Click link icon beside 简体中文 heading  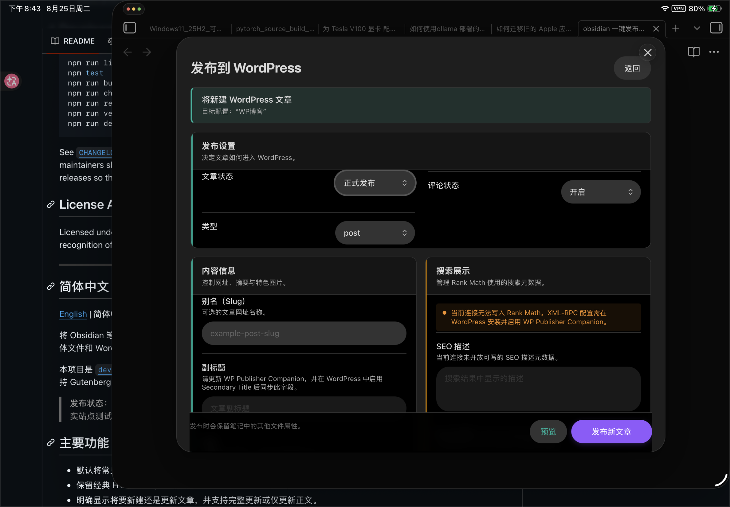[x=50, y=286]
